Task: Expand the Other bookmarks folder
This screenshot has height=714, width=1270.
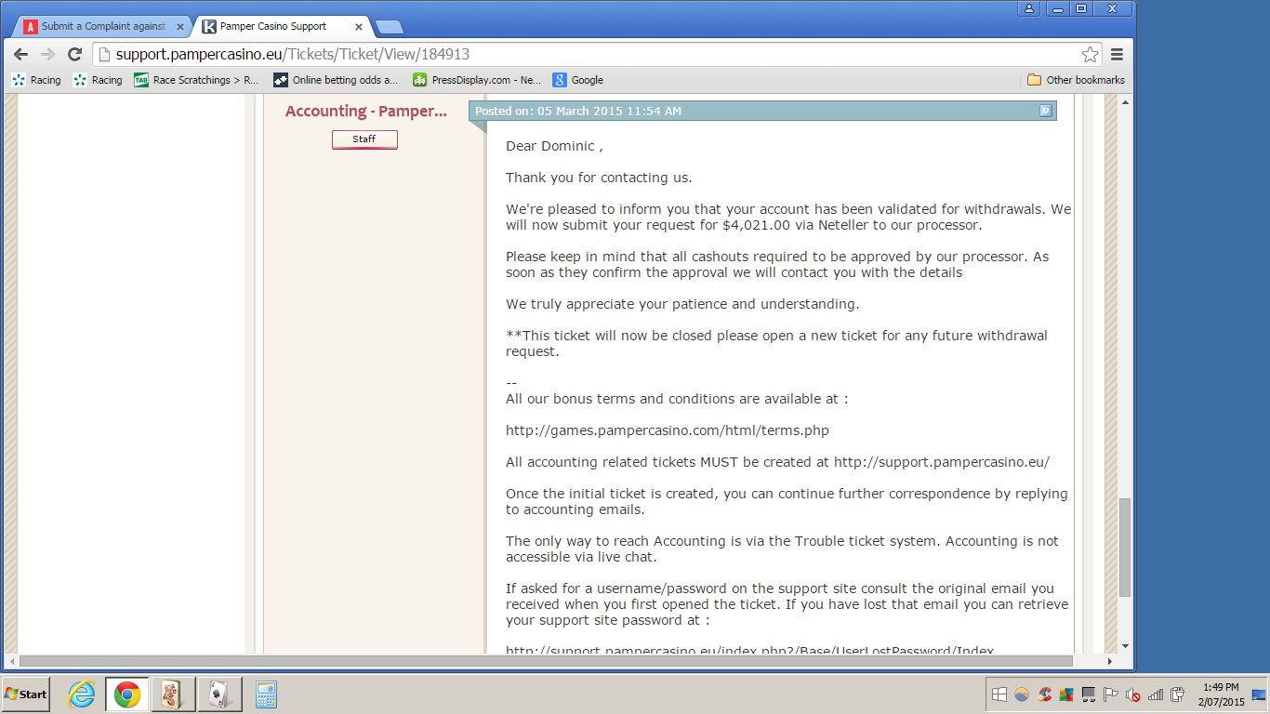Action: (x=1076, y=80)
